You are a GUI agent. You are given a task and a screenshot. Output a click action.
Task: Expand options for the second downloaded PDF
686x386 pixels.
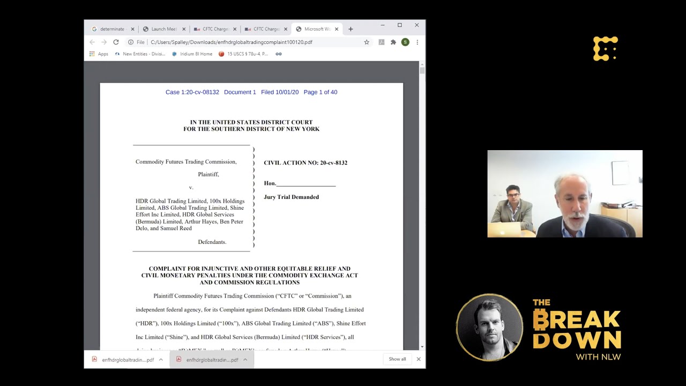245,360
